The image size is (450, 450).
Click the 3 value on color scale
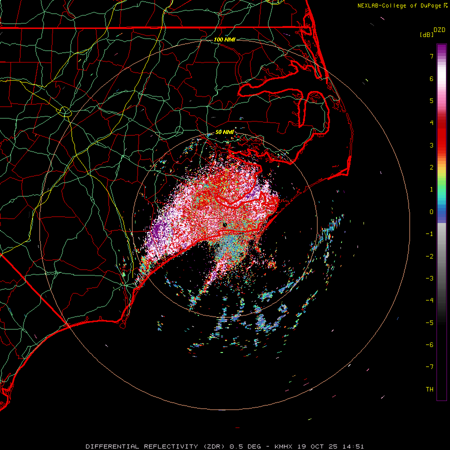coord(431,145)
